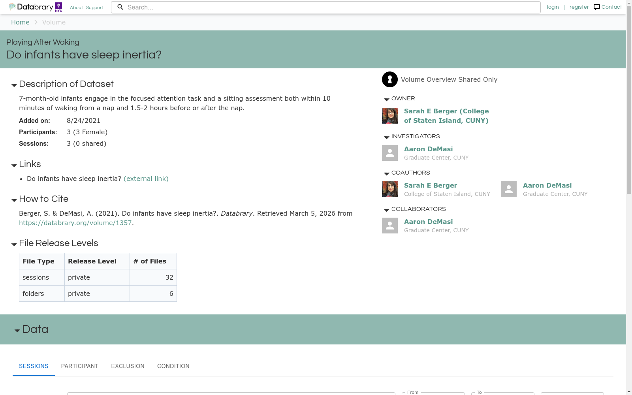
Task: Click the Volume Overview Shared Only keyhole icon
Action: pos(389,79)
